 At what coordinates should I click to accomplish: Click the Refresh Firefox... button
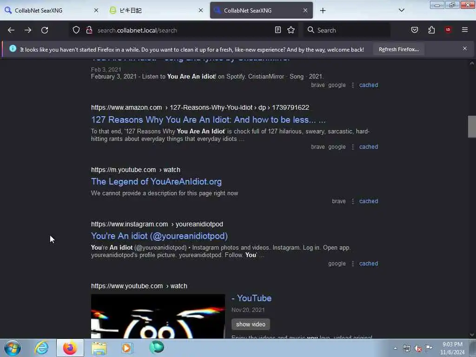click(398, 49)
